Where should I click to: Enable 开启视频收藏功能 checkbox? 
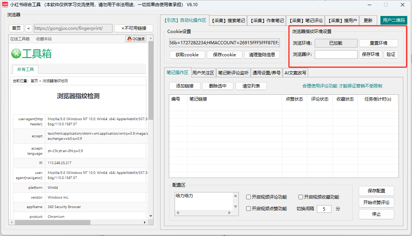tap(301, 197)
